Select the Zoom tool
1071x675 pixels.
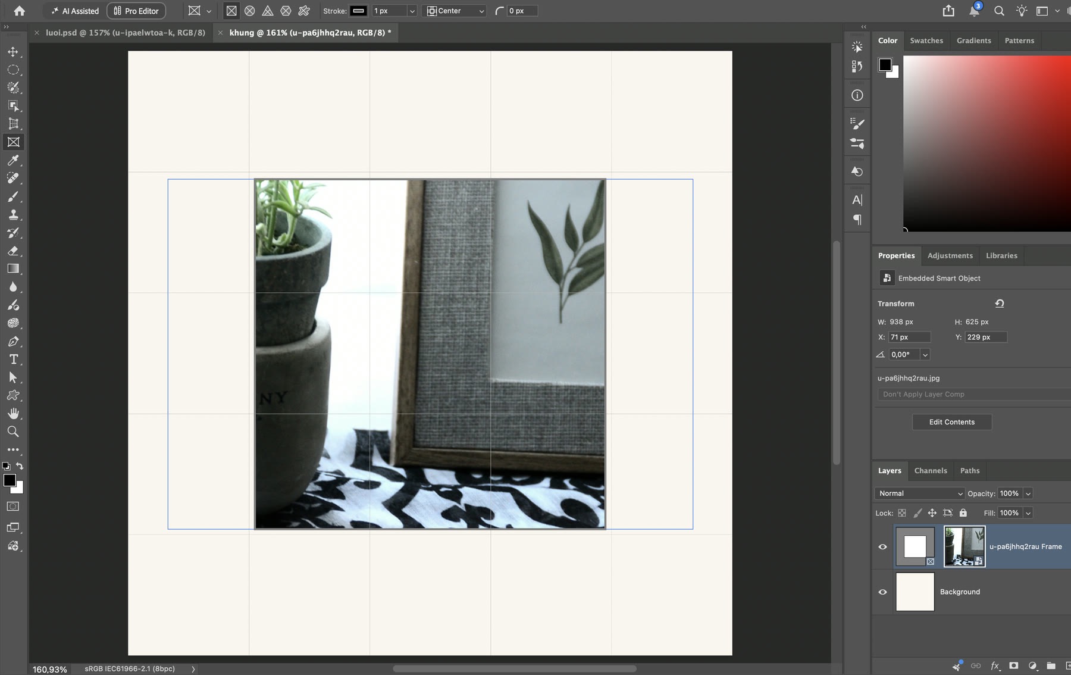click(x=13, y=432)
